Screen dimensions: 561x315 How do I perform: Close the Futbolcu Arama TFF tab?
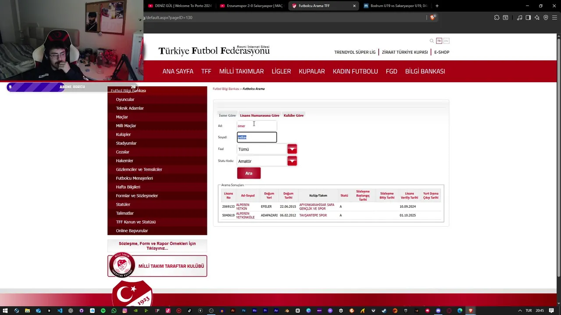click(354, 6)
